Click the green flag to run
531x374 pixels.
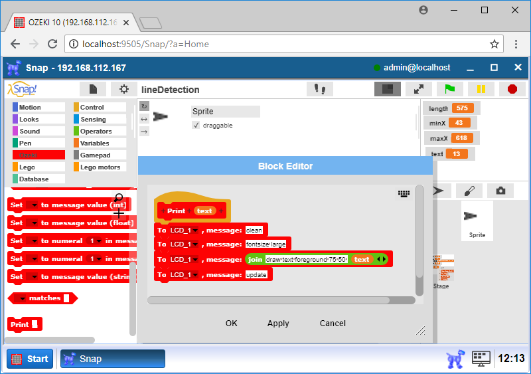450,89
